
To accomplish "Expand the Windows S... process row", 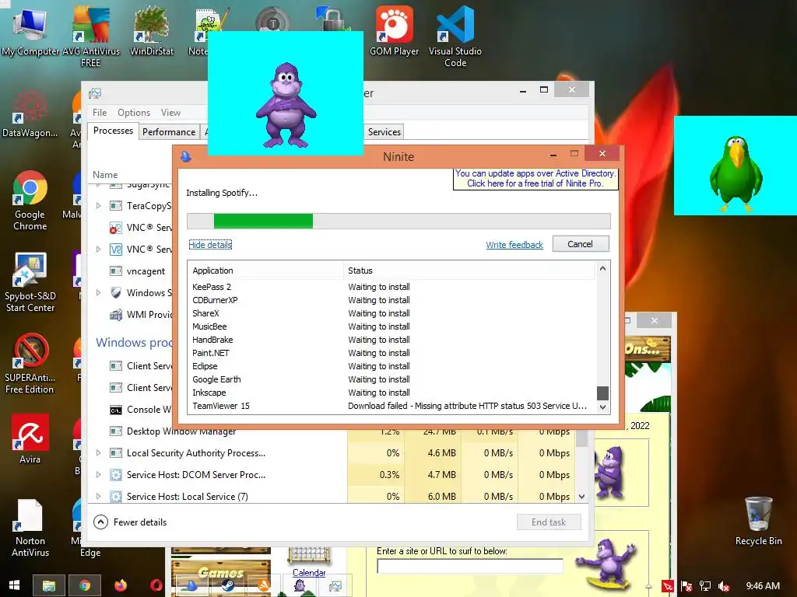I will (99, 293).
